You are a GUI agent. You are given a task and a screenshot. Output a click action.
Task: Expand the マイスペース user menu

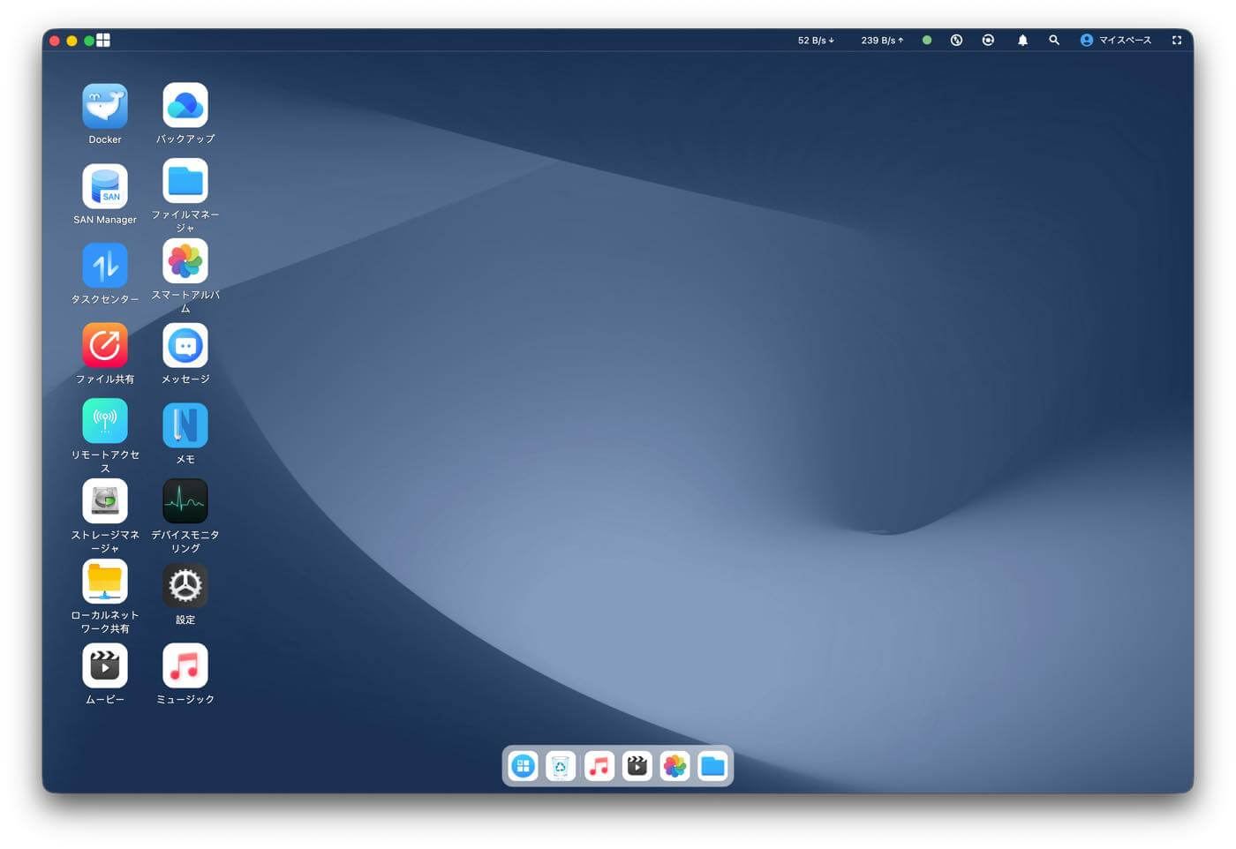click(1116, 40)
